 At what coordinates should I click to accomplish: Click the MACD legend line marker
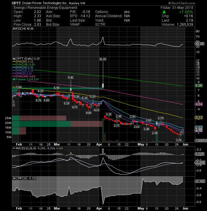14,148
